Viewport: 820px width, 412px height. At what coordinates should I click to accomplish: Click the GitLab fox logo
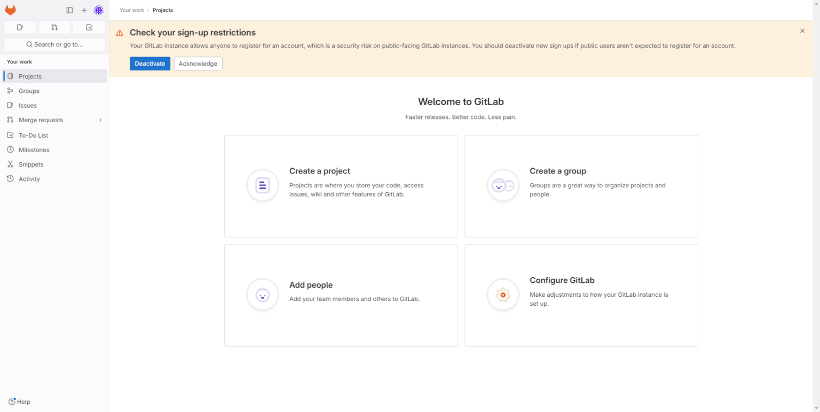click(10, 10)
